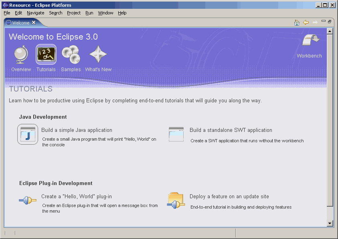The width and height of the screenshot is (338, 239).
Task: Click the Tutorials text label
Action: pyautogui.click(x=46, y=70)
